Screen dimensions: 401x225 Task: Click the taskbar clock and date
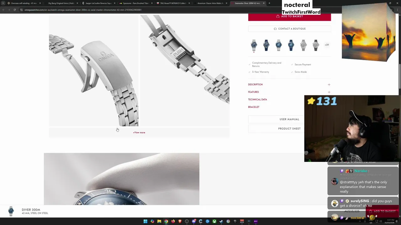click(390, 221)
